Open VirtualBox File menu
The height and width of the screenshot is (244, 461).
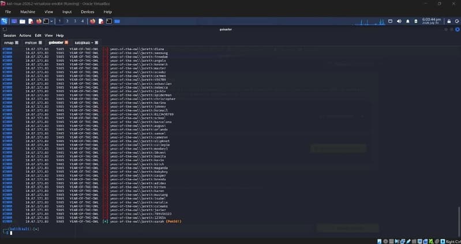pos(8,12)
